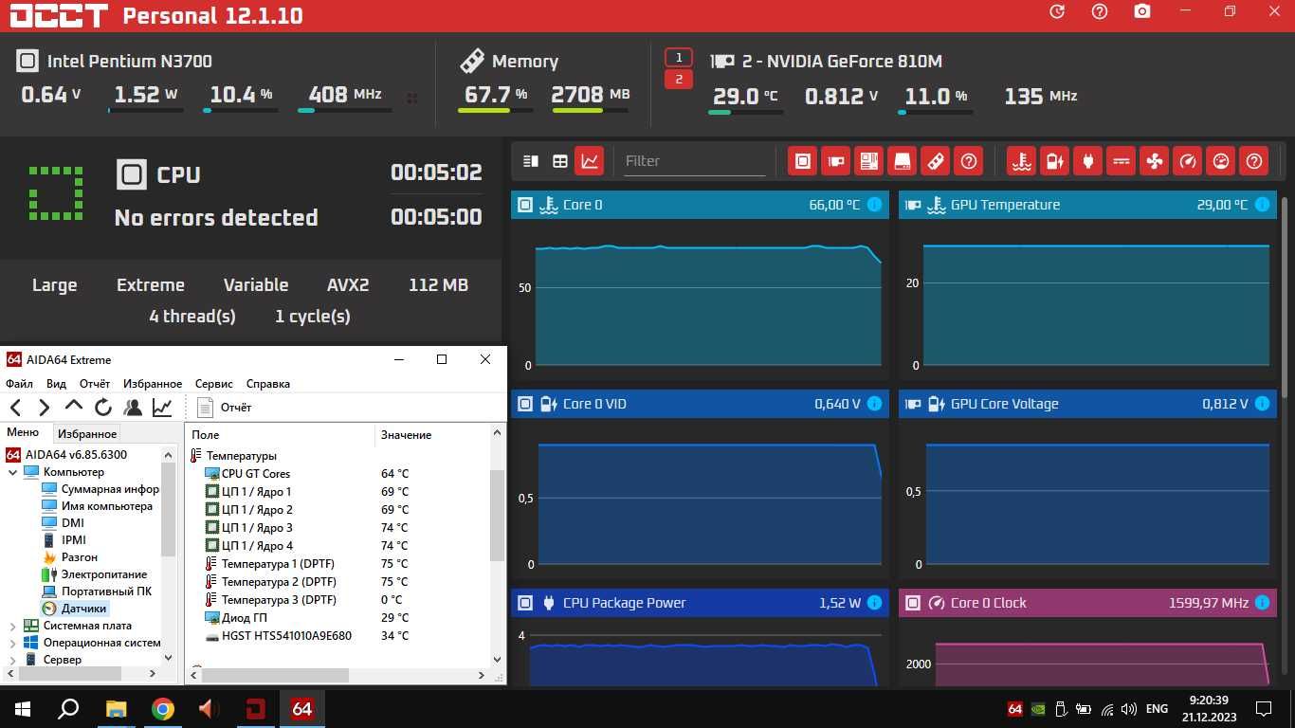This screenshot has width=1295, height=728.
Task: Switch OCCT monitoring to the list view
Action: pyautogui.click(x=531, y=161)
